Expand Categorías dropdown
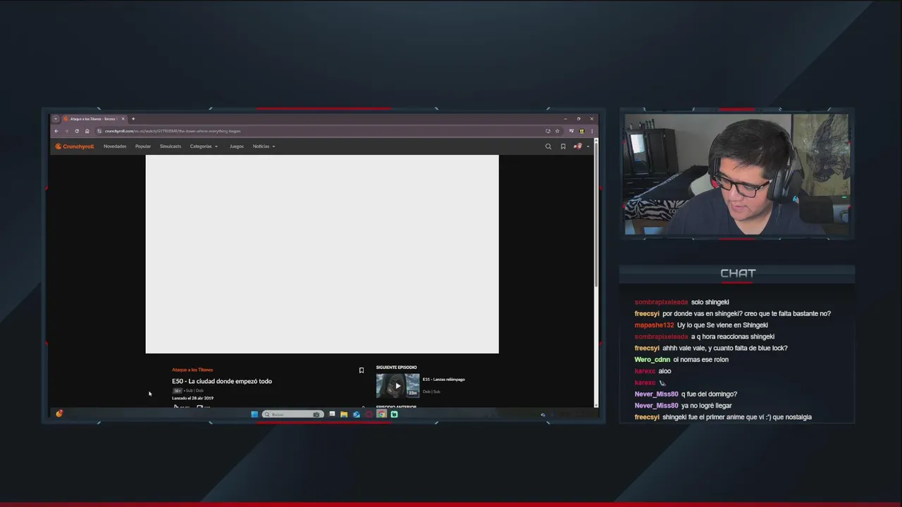This screenshot has width=902, height=507. tap(204, 146)
